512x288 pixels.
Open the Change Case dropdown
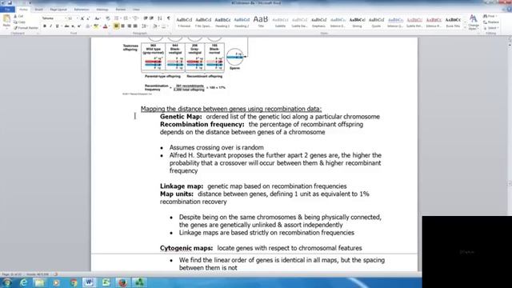[98, 18]
